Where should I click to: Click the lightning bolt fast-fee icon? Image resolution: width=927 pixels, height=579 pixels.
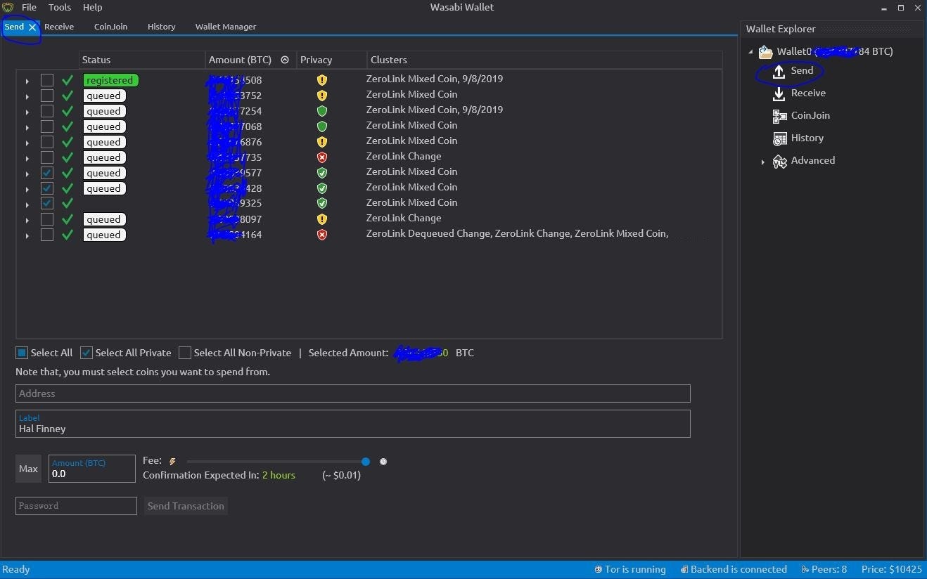tap(172, 462)
